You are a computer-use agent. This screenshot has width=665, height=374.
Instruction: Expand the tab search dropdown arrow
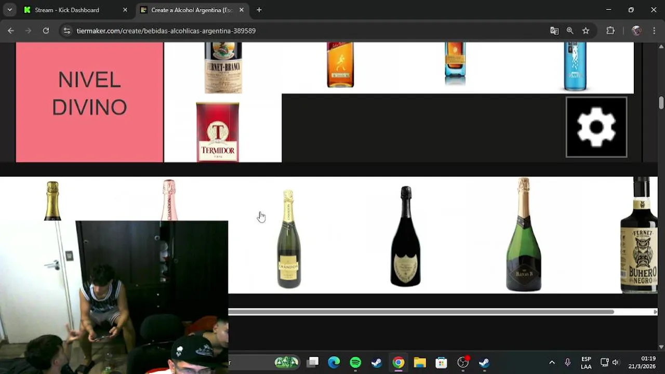click(x=9, y=10)
